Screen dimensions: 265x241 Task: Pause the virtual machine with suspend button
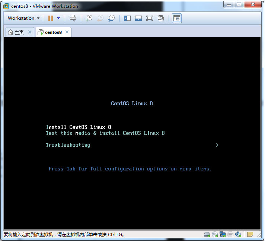[51, 18]
